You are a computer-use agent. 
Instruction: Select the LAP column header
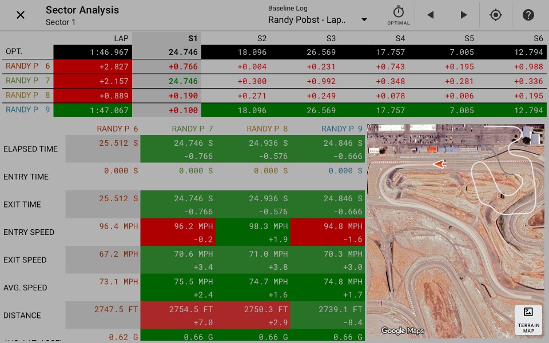[121, 38]
